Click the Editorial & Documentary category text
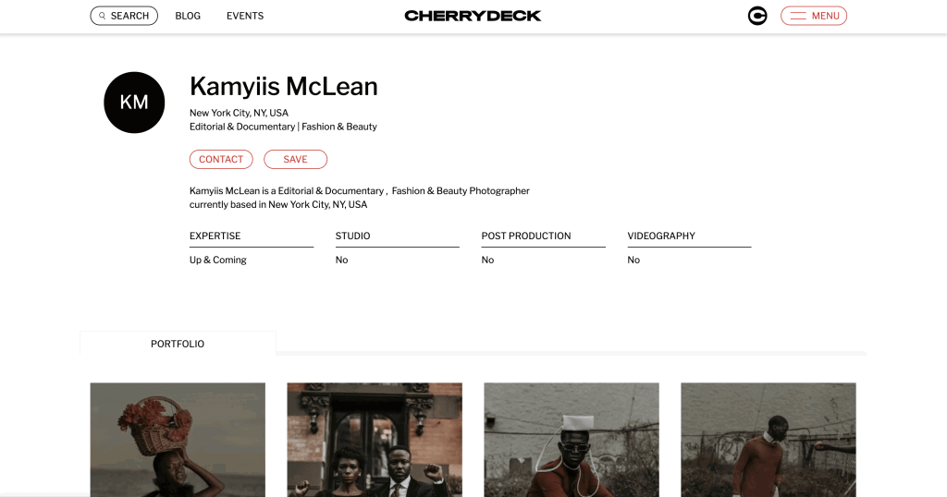The image size is (947, 497). tap(242, 127)
